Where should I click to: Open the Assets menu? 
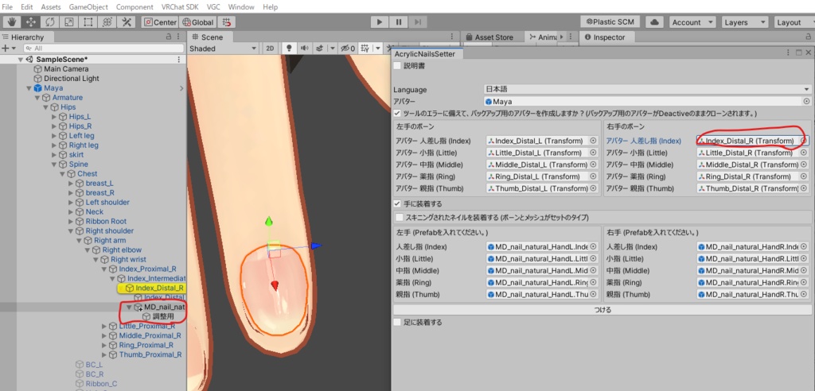51,7
